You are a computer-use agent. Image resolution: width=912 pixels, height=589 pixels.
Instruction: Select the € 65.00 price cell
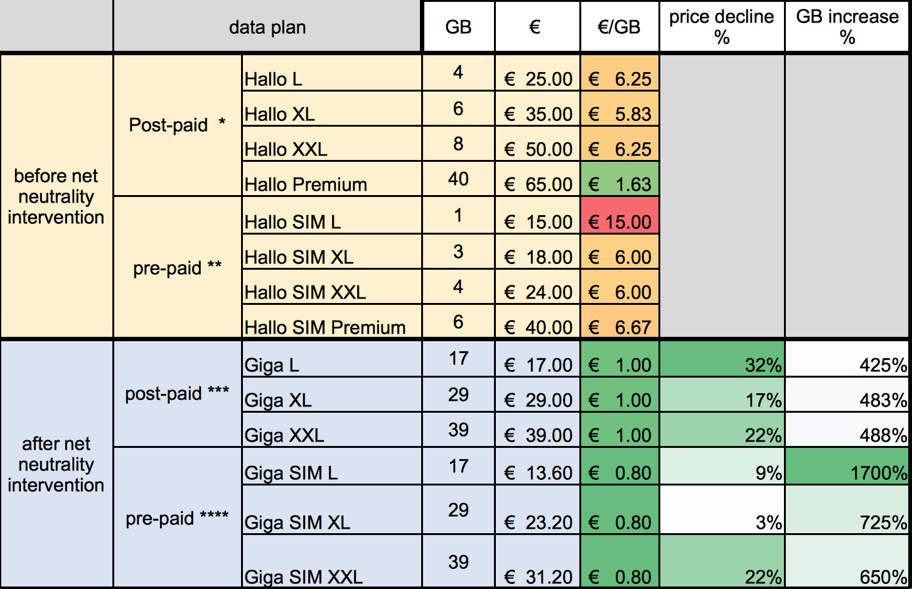pyautogui.click(x=537, y=179)
